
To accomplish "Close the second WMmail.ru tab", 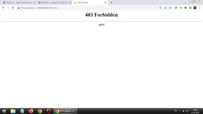I will [70, 3].
